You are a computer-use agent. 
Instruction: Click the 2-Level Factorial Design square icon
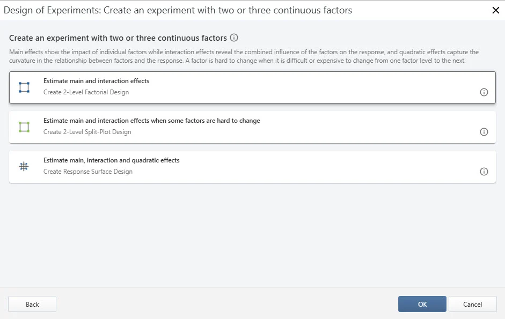coord(24,87)
